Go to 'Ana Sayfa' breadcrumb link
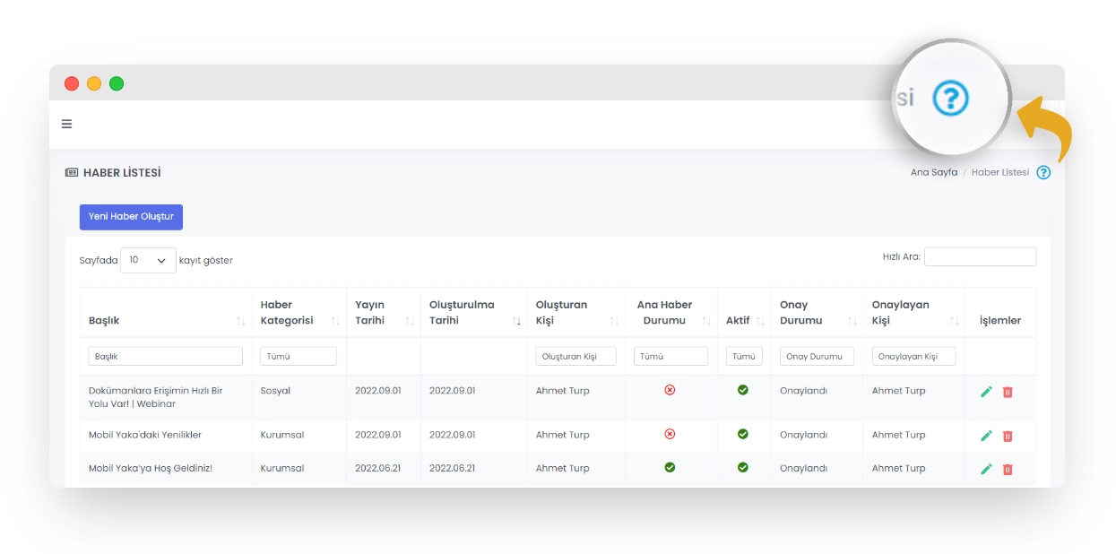Screen dimensions: 1116x554 (933, 172)
